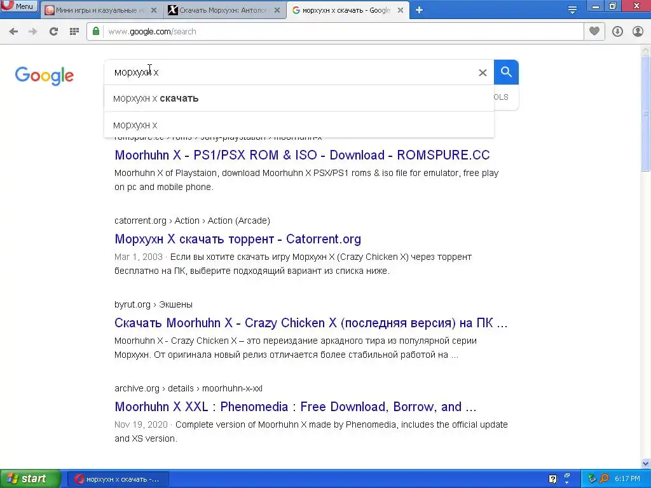Open Speed Dial grid icon
The height and width of the screenshot is (488, 651).
pyautogui.click(x=74, y=32)
